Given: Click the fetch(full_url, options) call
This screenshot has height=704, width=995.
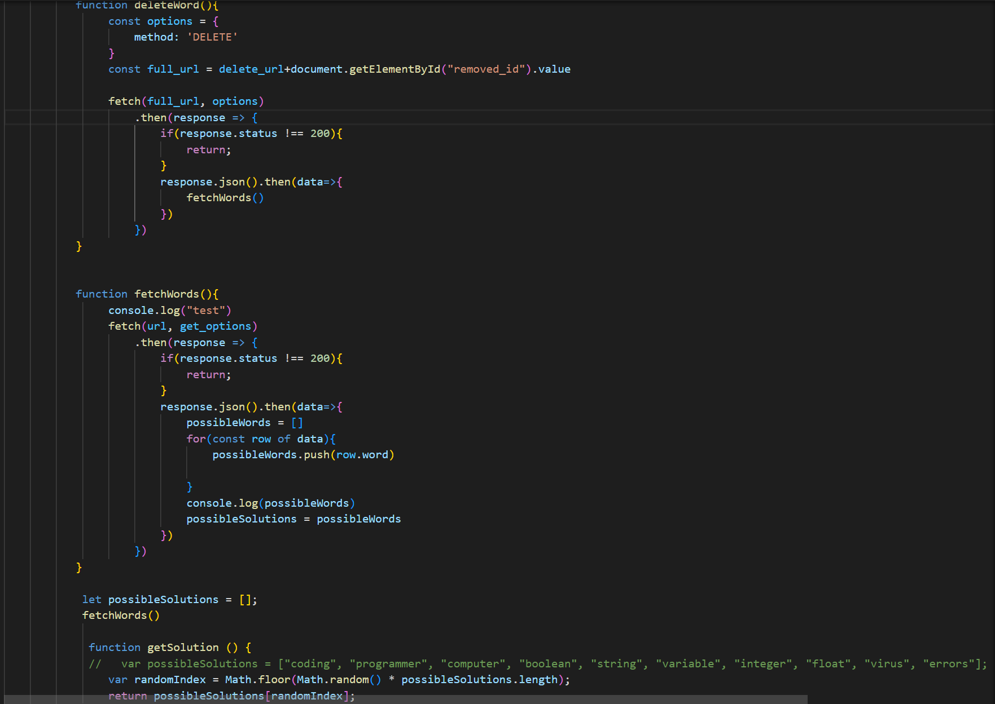Looking at the screenshot, I should [x=186, y=101].
